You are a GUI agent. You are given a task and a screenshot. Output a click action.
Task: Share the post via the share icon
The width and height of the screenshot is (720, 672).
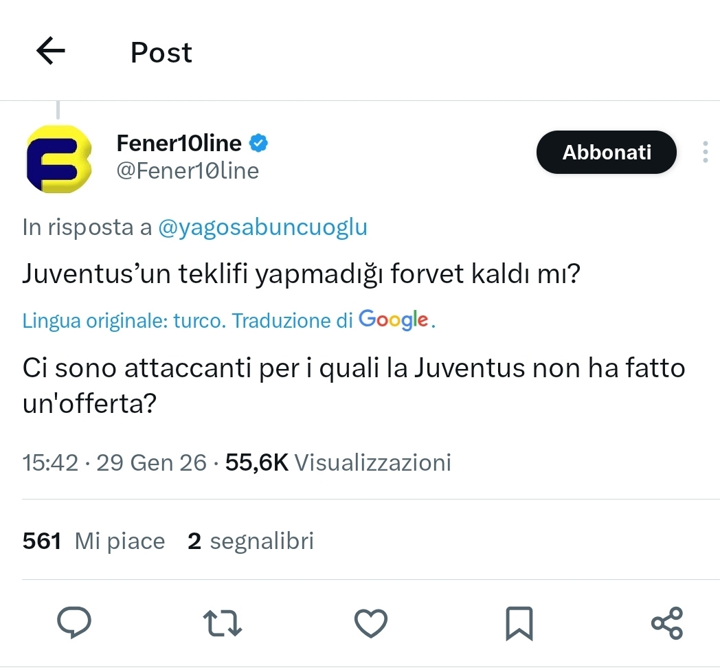tap(666, 623)
